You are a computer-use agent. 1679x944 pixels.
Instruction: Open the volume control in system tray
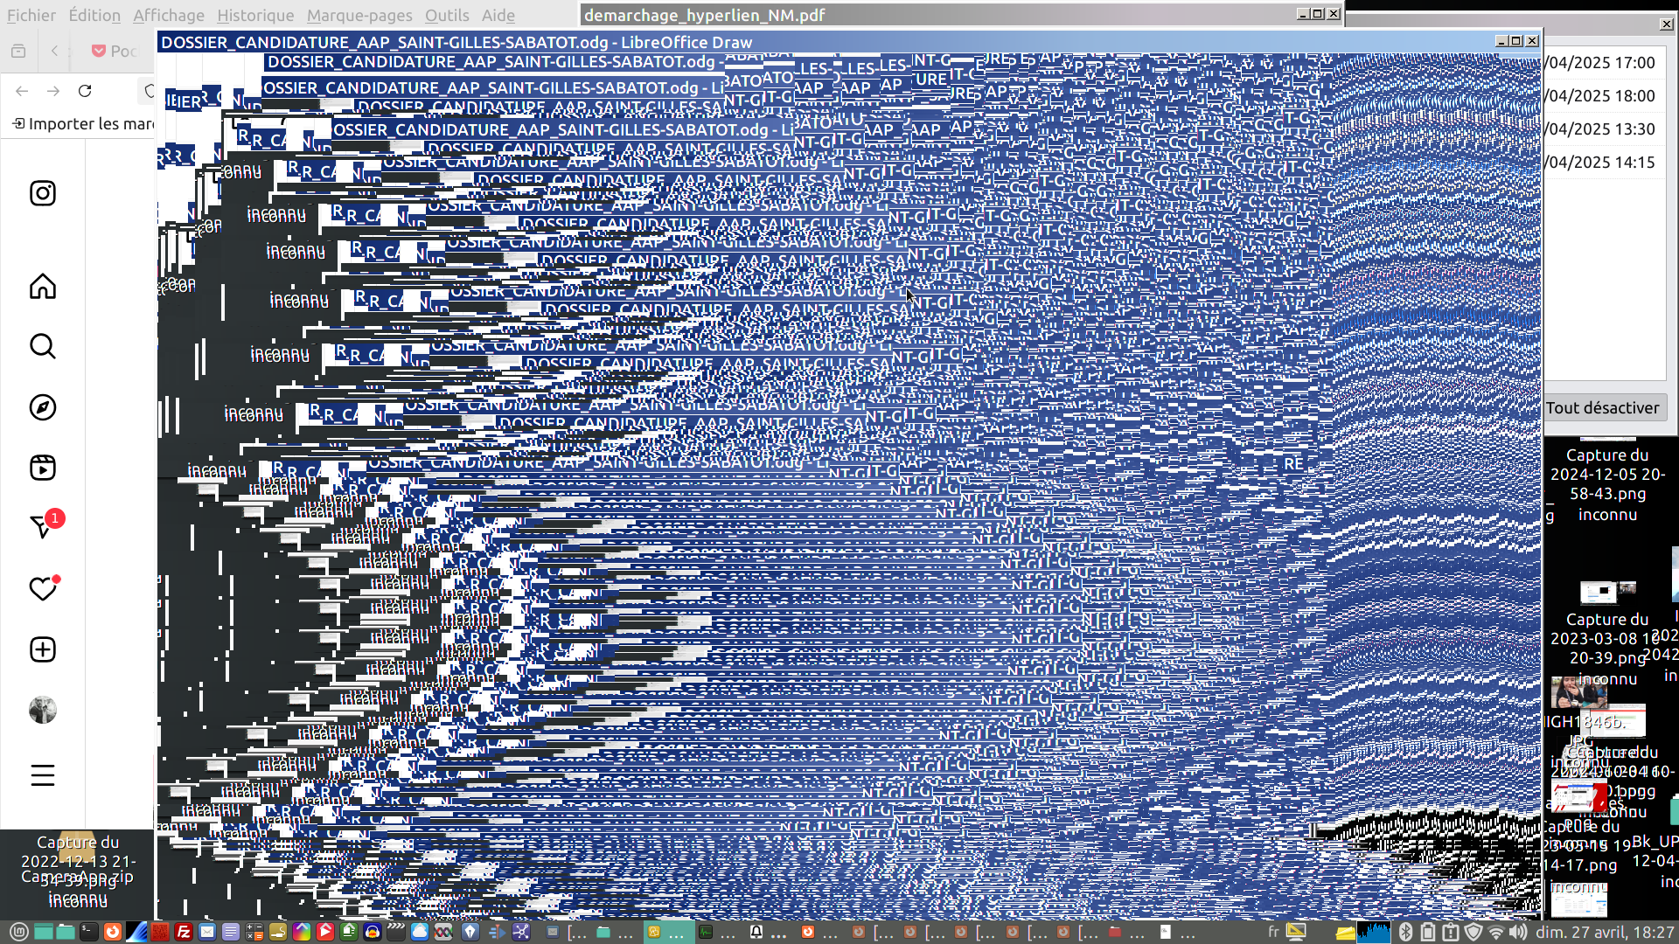(1518, 932)
